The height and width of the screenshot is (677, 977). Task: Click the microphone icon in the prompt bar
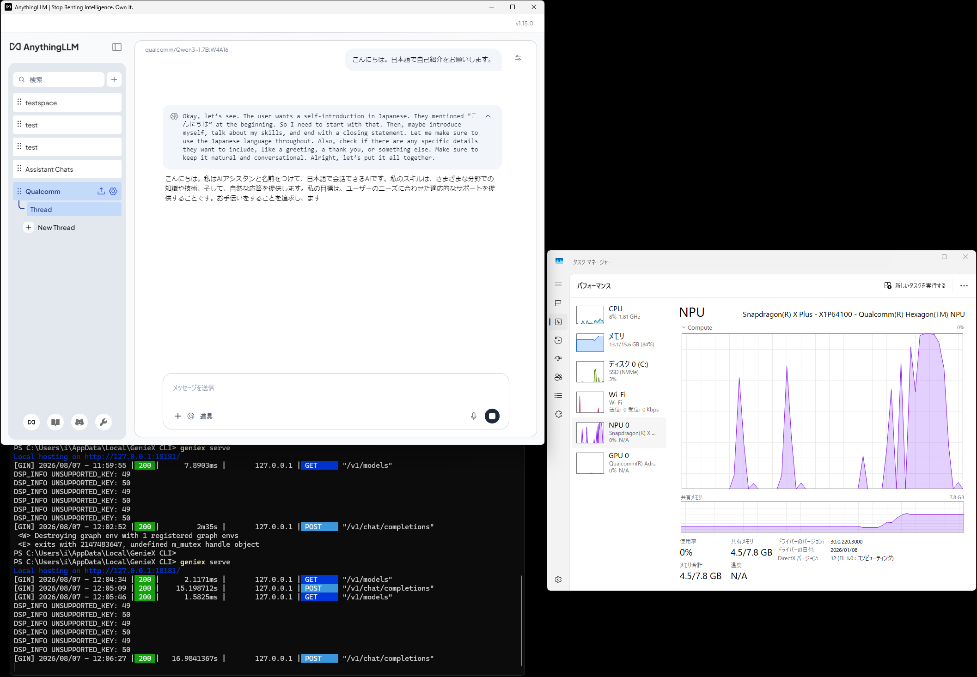(474, 416)
